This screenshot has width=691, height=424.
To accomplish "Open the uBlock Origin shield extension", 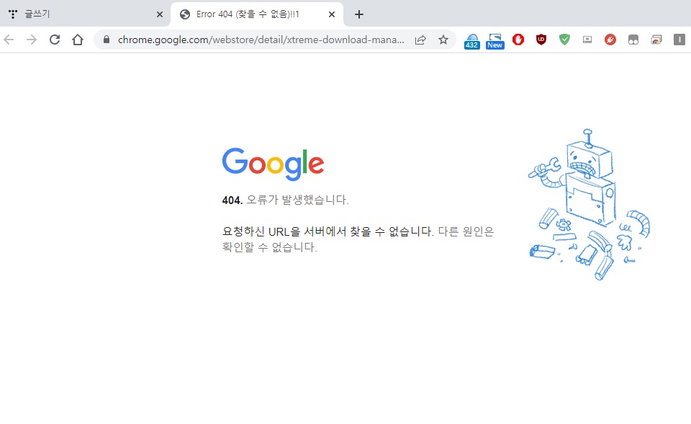I will [x=541, y=40].
